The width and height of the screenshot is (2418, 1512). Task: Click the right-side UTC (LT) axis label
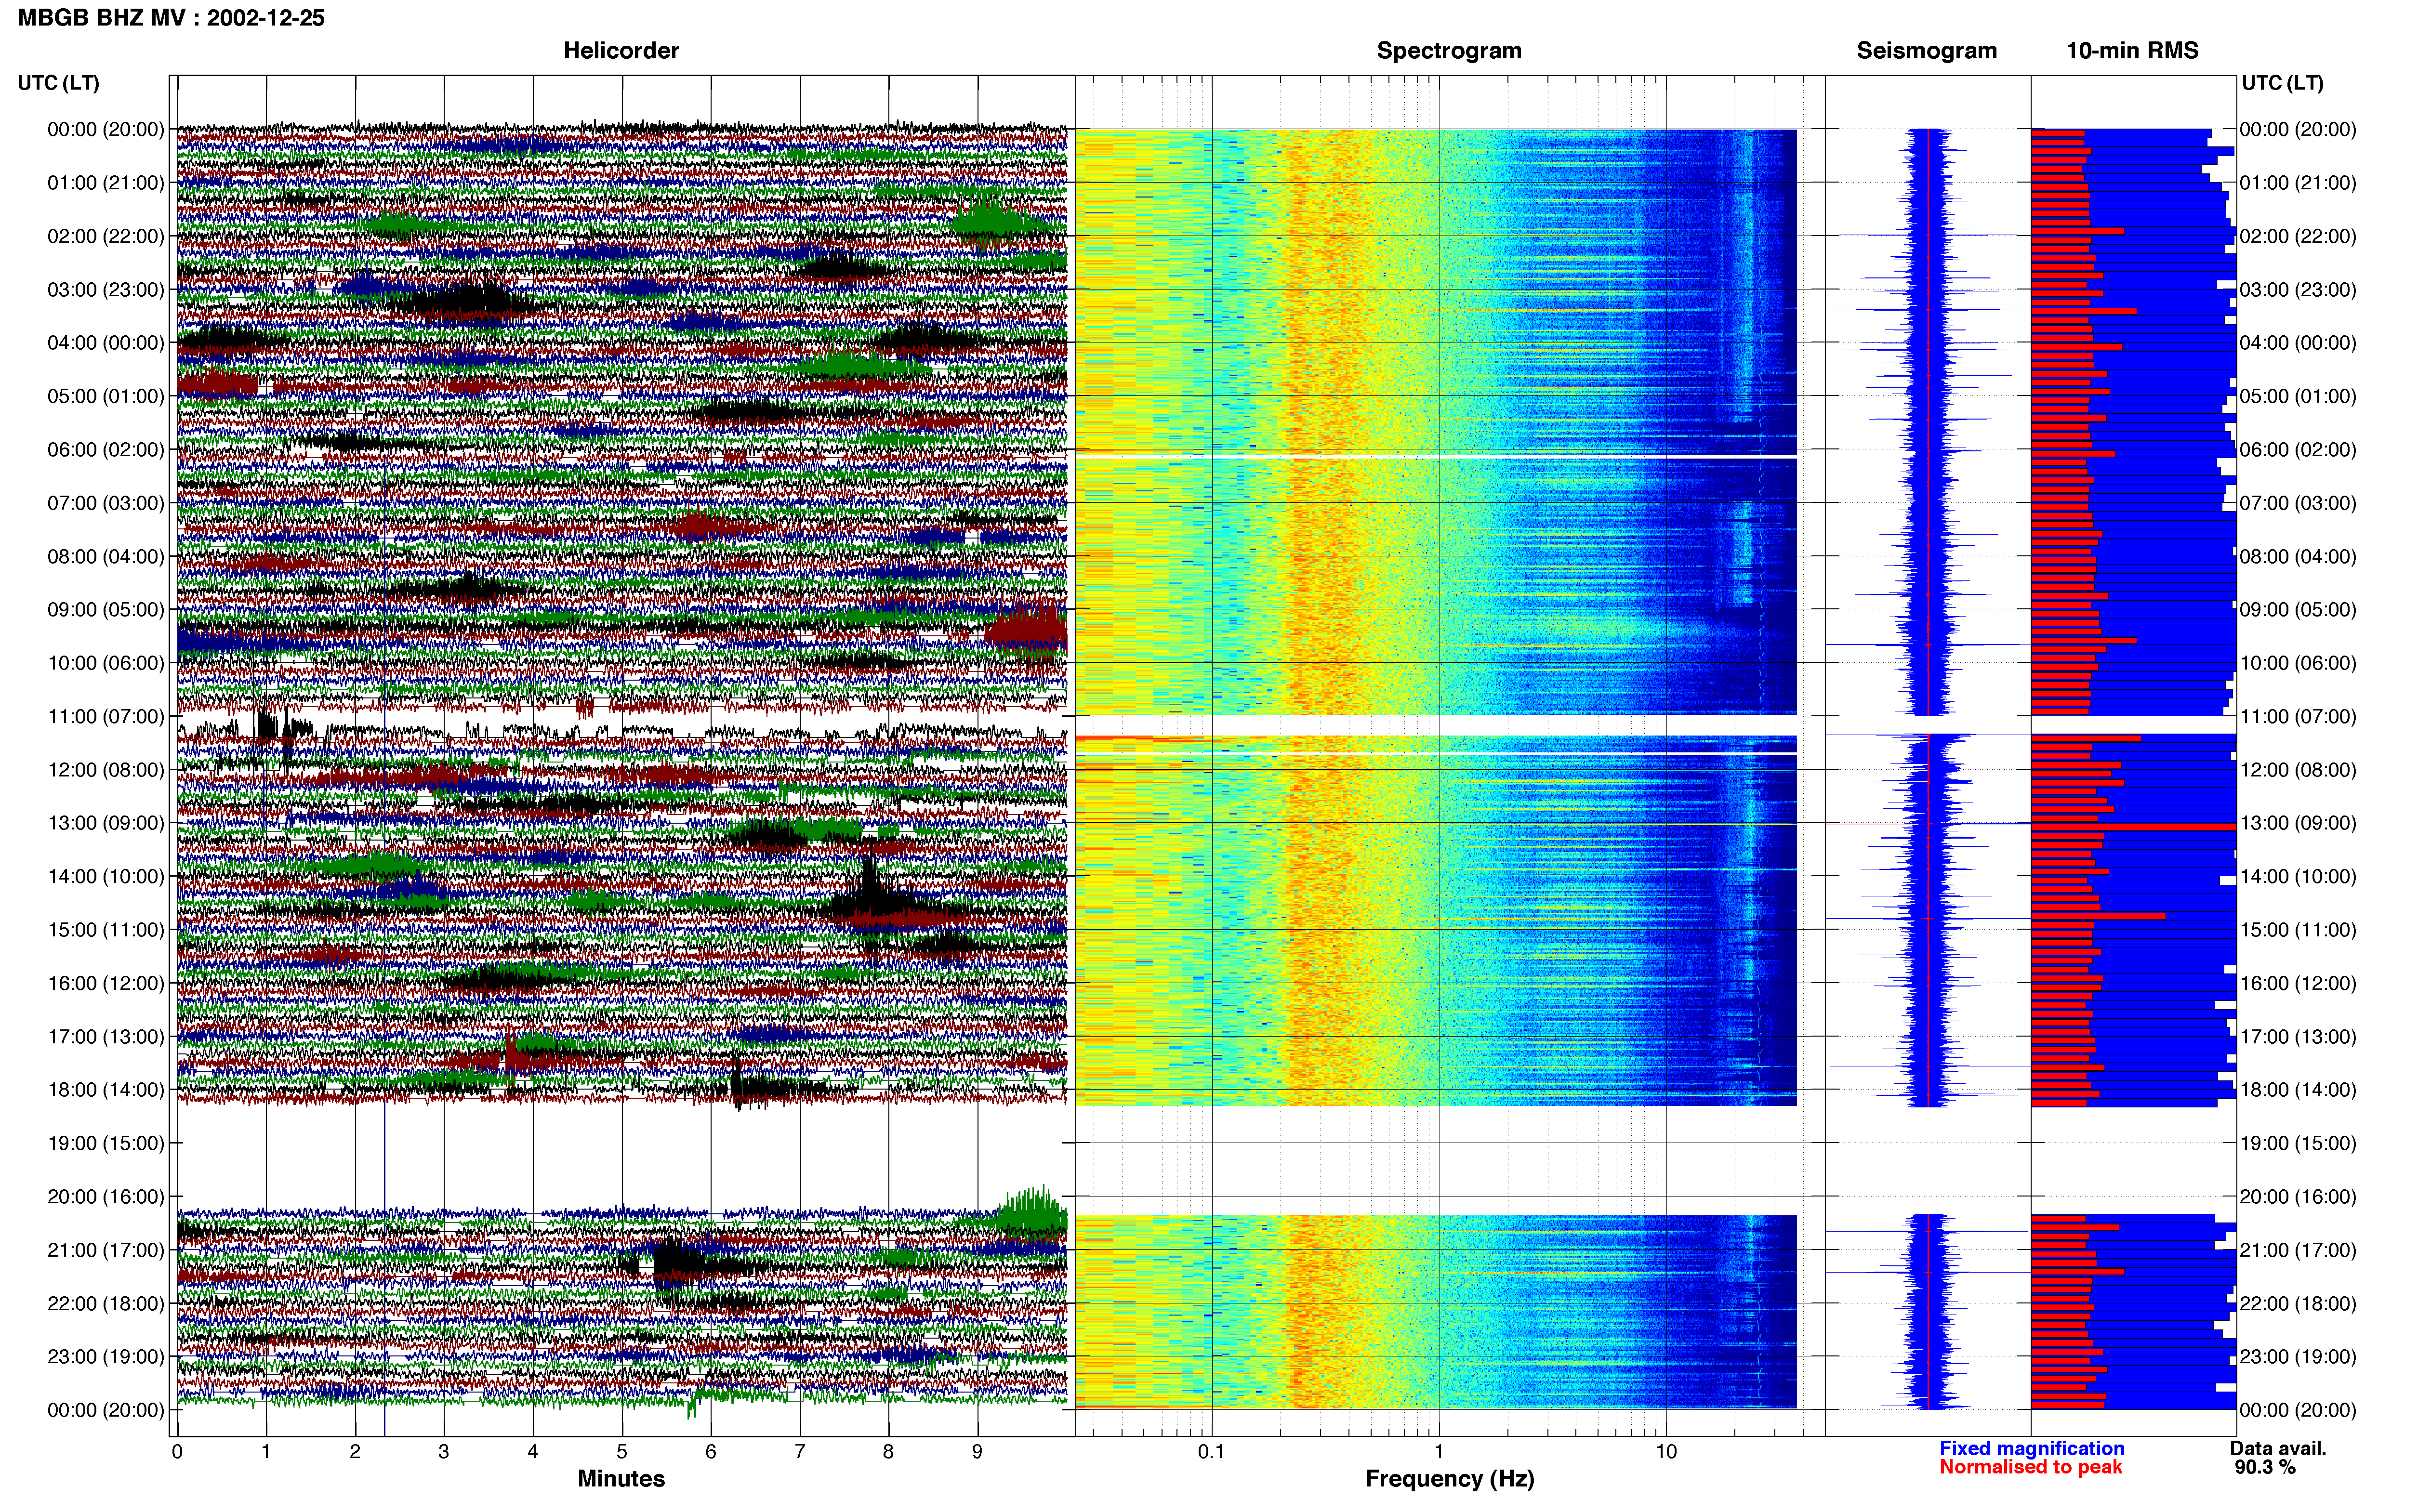coord(2282,83)
